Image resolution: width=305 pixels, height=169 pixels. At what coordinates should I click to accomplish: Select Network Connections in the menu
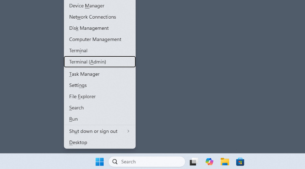pos(92,17)
